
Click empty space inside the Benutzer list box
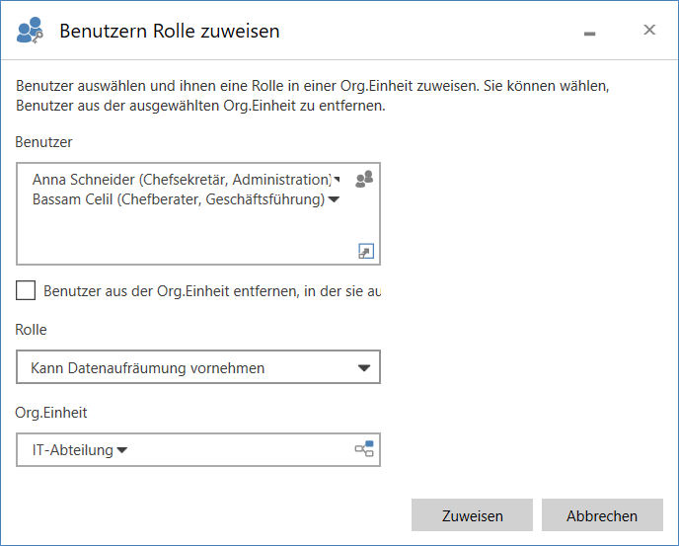[178, 237]
